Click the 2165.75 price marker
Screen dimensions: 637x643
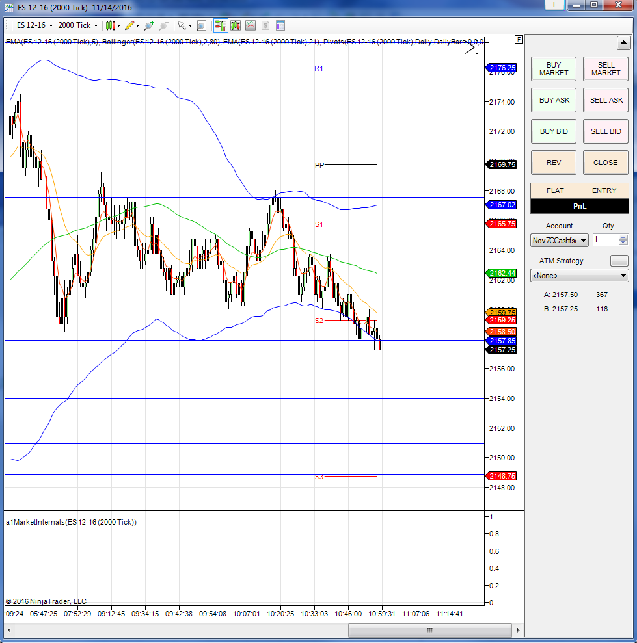coord(501,224)
